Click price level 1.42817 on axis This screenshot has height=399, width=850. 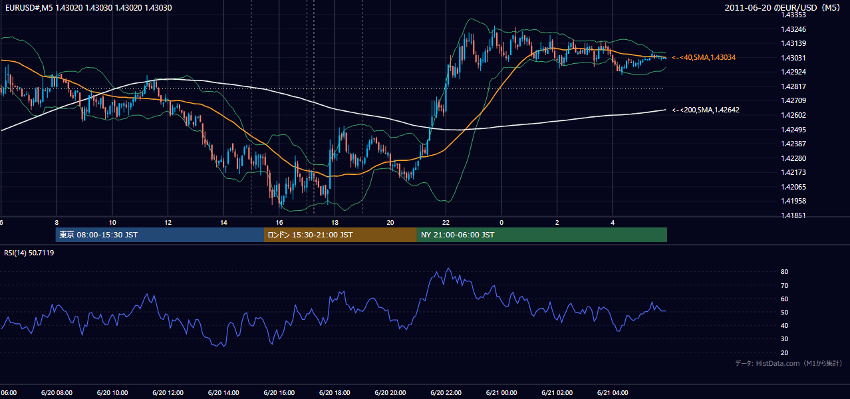794,86
